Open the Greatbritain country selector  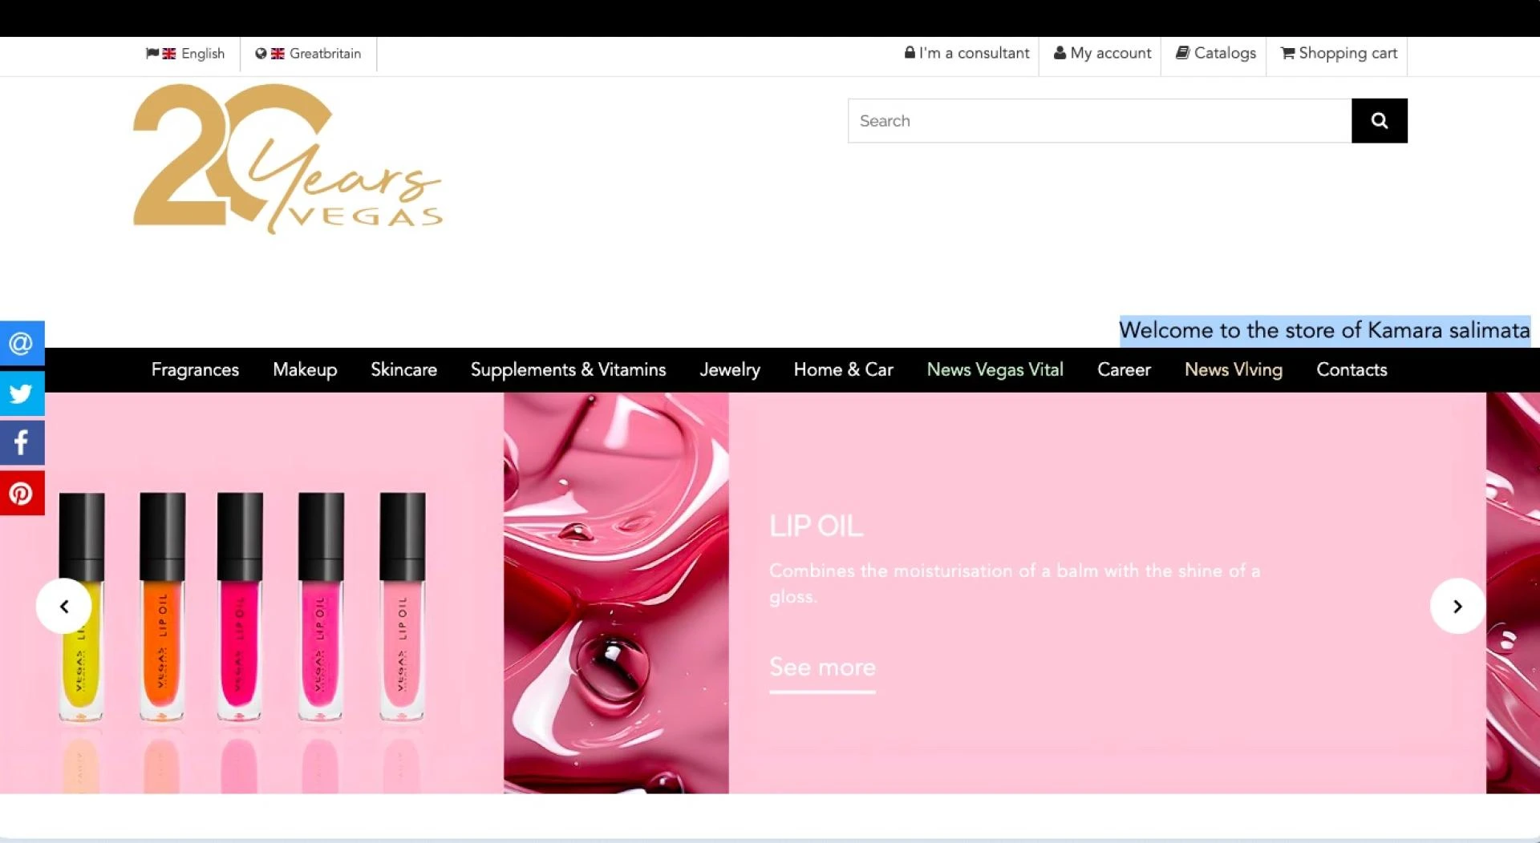pyautogui.click(x=308, y=54)
